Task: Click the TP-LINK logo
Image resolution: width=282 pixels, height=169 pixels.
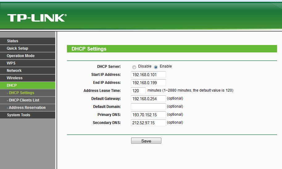Action: coord(37,18)
